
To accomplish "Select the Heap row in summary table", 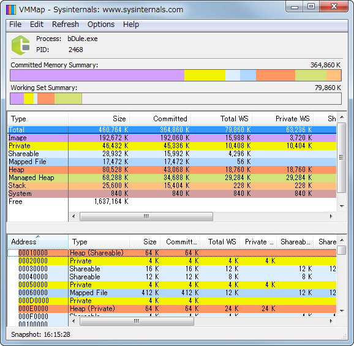I will click(172, 170).
